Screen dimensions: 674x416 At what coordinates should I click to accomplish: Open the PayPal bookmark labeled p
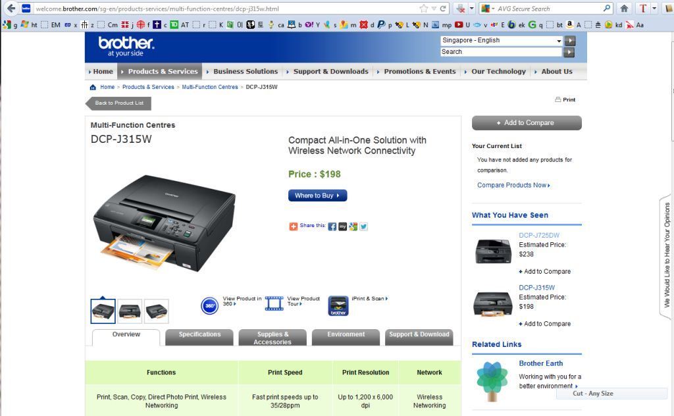coord(384,25)
